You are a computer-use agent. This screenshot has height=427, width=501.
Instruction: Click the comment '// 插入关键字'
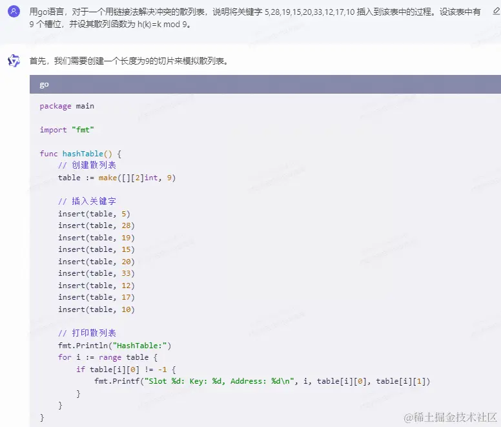87,202
